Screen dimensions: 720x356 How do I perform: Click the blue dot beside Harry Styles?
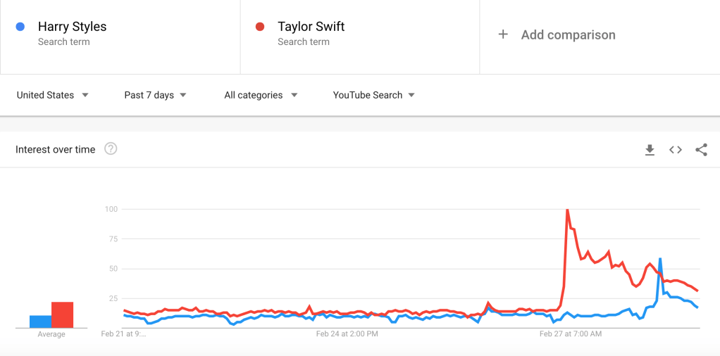pyautogui.click(x=20, y=27)
